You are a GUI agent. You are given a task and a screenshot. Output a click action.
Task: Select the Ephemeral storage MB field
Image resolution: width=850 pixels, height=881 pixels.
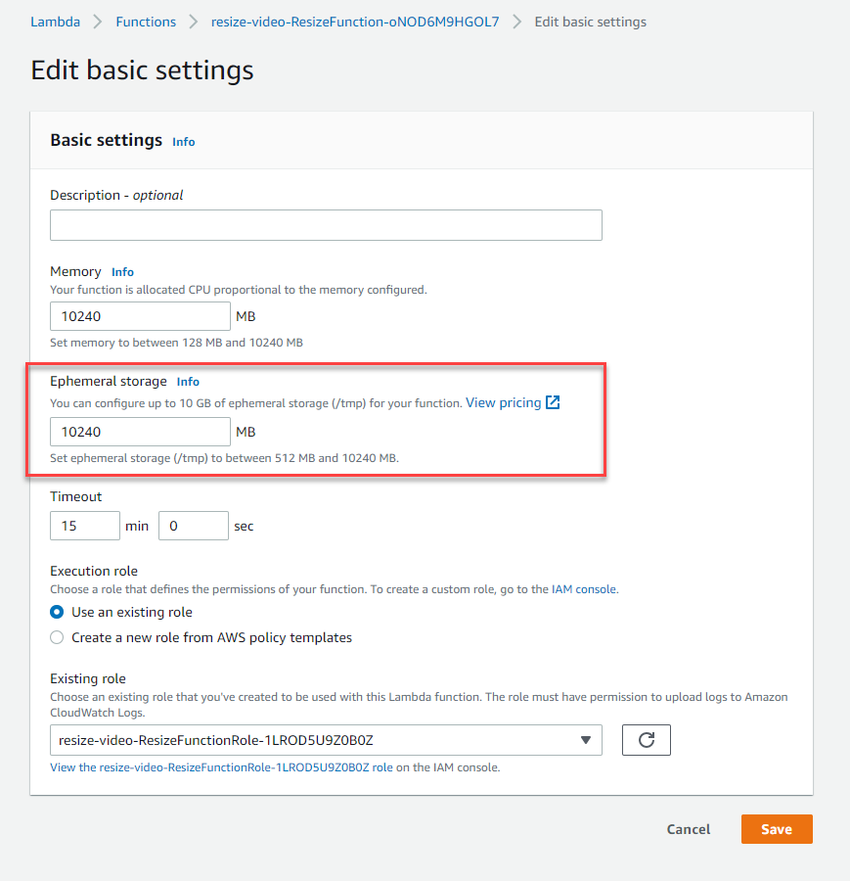click(x=140, y=432)
